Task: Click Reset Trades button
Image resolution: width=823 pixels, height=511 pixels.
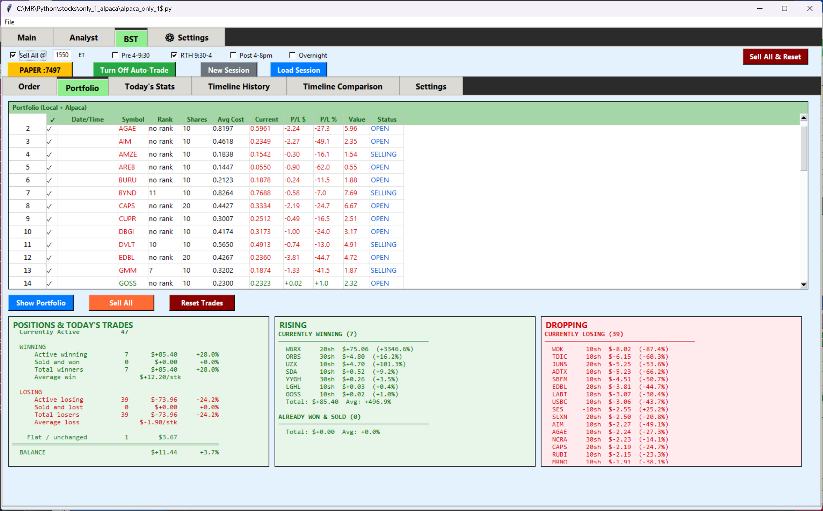Action: (x=202, y=303)
